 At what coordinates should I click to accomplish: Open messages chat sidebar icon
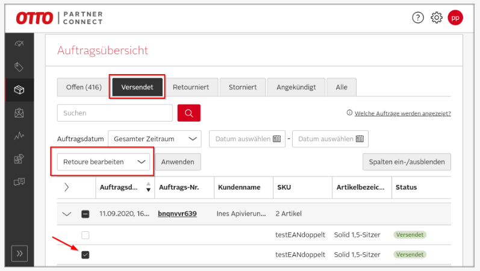pyautogui.click(x=19, y=182)
